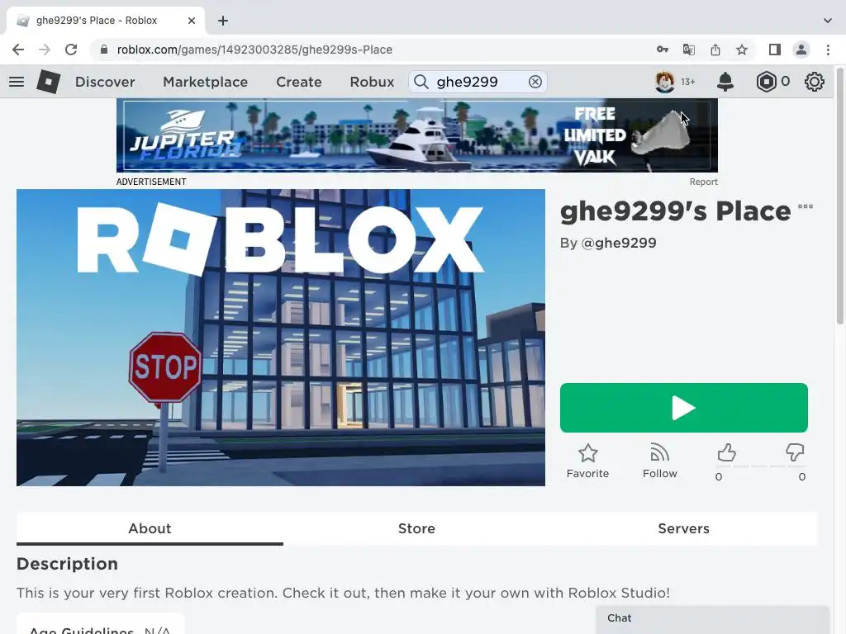Image resolution: width=846 pixels, height=634 pixels.
Task: Share this page icon in address bar
Action: click(715, 50)
